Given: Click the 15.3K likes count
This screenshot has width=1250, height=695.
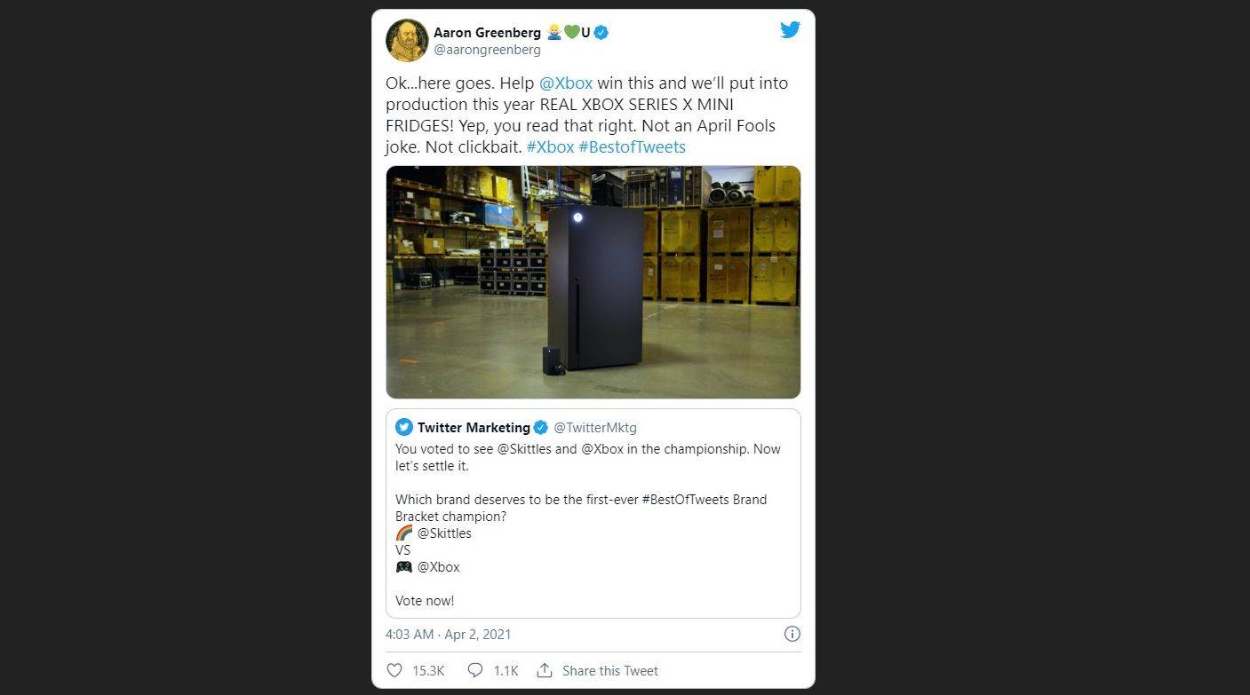Looking at the screenshot, I should tap(429, 670).
